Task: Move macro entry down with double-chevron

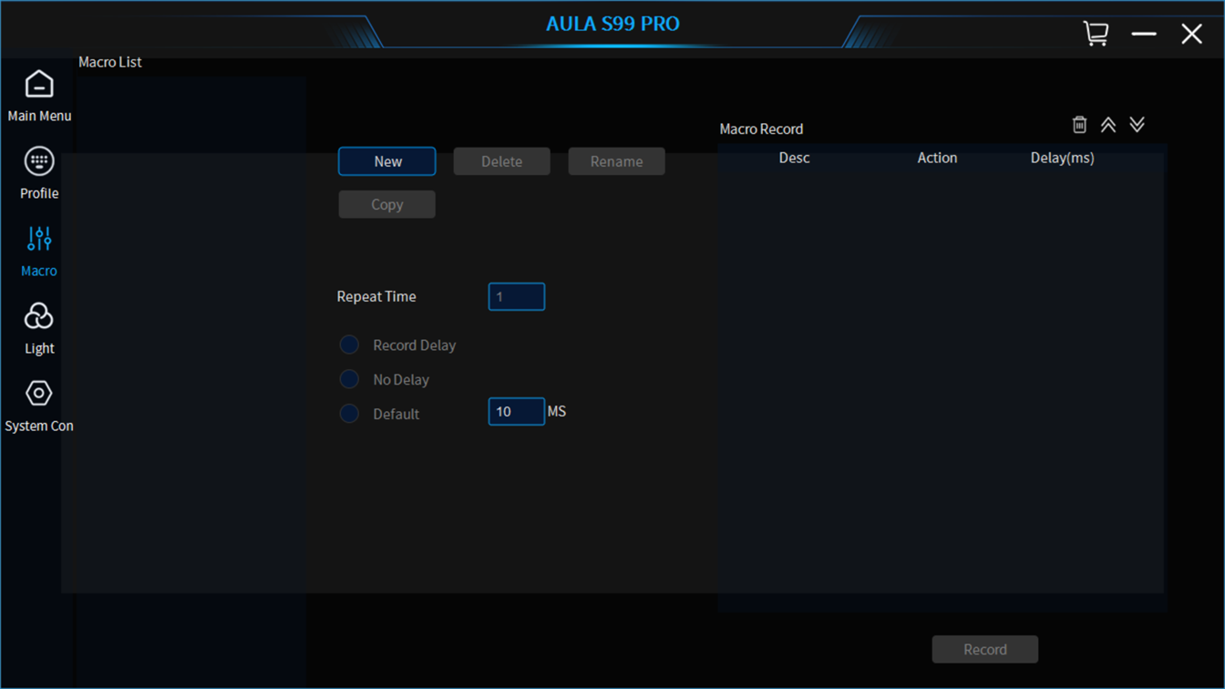Action: [x=1137, y=125]
